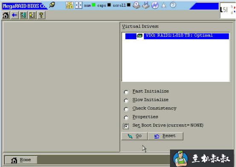The width and height of the screenshot is (236, 167).
Task: Click the drive icon beside VD0 entry
Action: point(140,36)
